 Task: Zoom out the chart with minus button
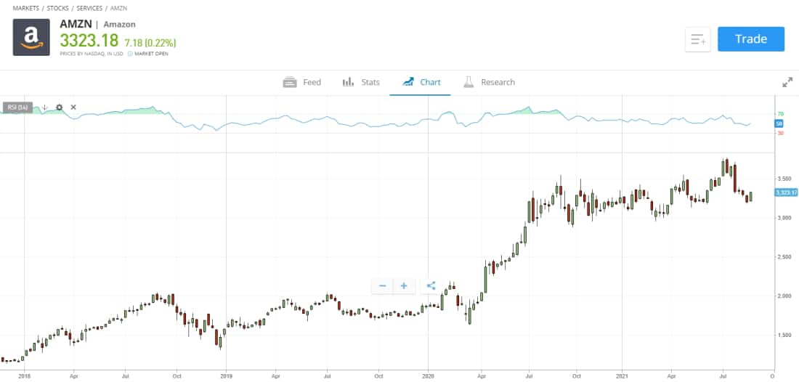coord(382,285)
